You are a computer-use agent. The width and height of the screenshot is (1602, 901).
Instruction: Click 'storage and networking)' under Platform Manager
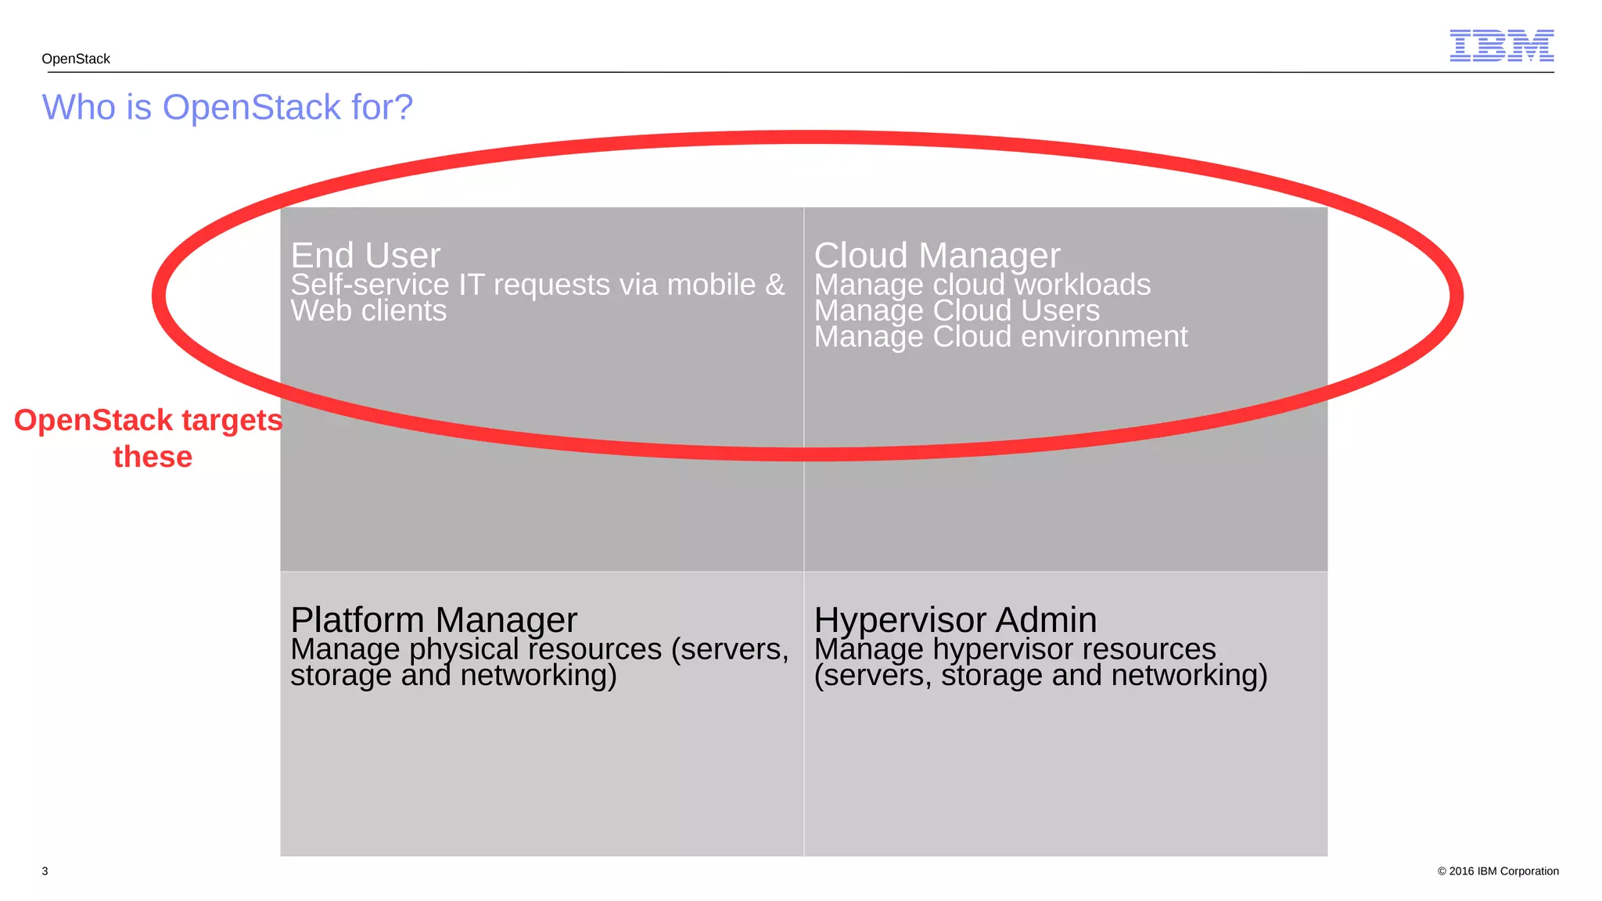pyautogui.click(x=454, y=675)
